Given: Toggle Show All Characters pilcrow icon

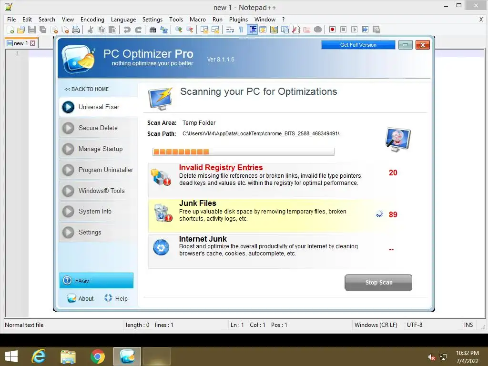Looking at the screenshot, I should point(241,30).
